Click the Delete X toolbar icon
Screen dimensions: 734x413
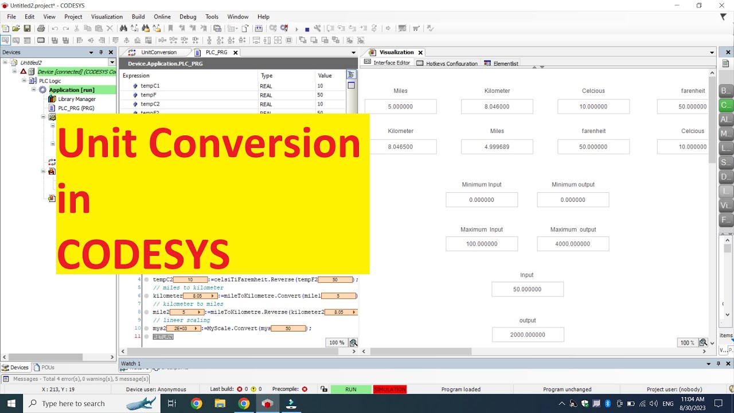click(110, 28)
